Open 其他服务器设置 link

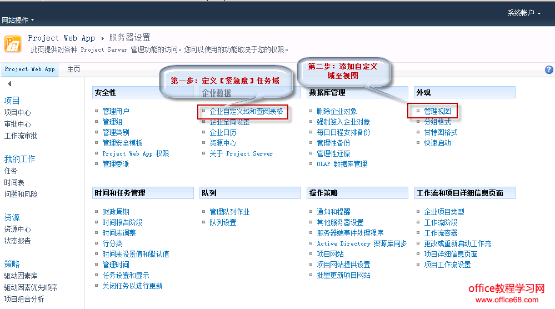[340, 222]
